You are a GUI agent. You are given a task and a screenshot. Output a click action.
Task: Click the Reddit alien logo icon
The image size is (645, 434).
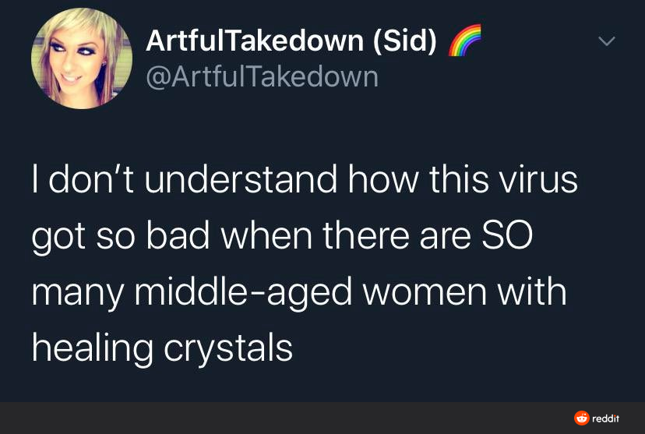click(581, 418)
